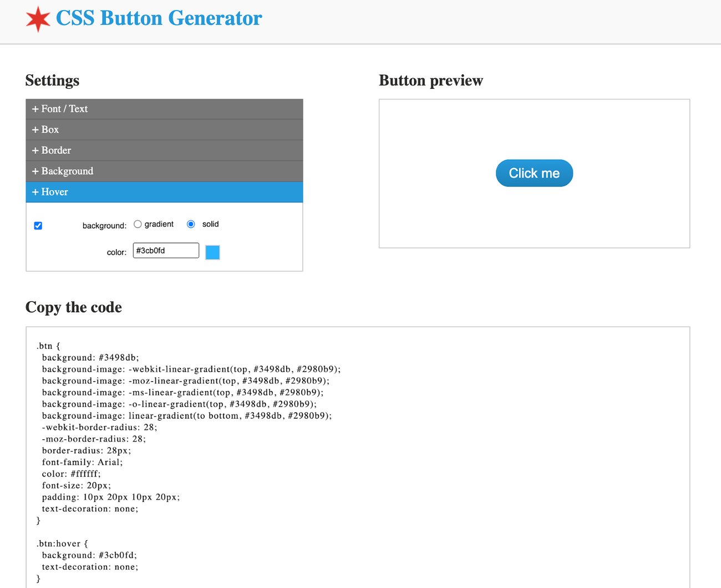Image resolution: width=721 pixels, height=588 pixels.
Task: Click inside the hover color input field
Action: pyautogui.click(x=165, y=250)
